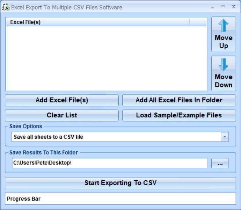
Task: Add Excel File(s) to the list
Action: tap(62, 100)
